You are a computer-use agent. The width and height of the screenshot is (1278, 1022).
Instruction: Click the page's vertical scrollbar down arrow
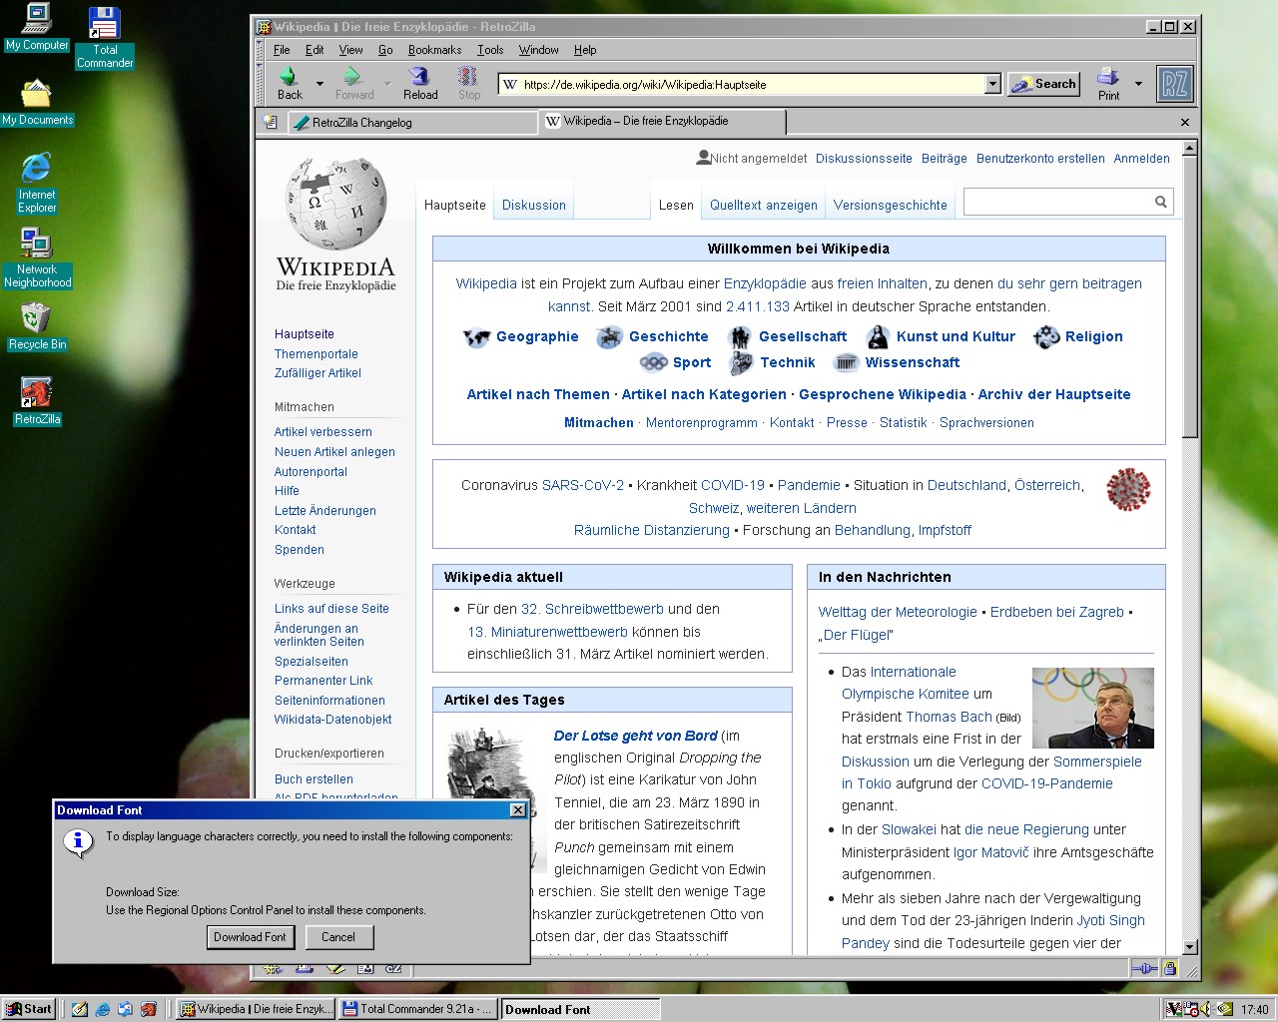pos(1189,947)
